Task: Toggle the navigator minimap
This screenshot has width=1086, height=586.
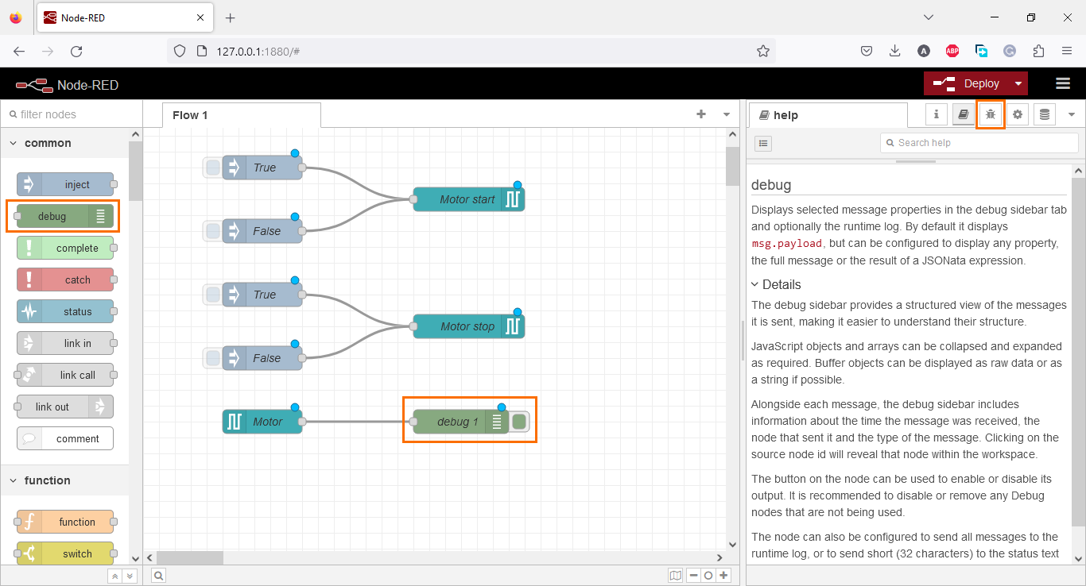Action: click(676, 575)
